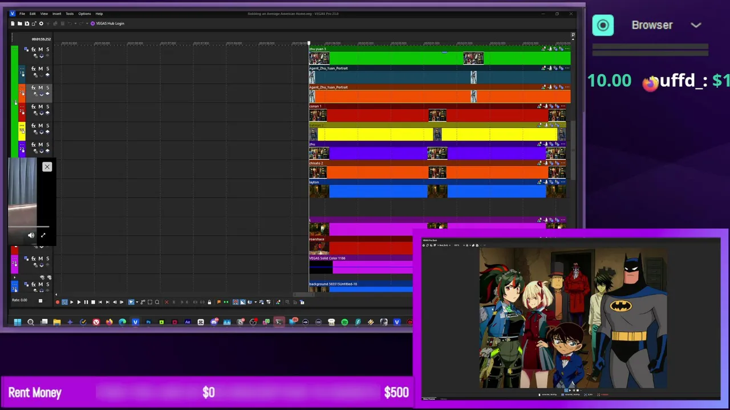Open the Tools menu
730x410 pixels.
click(x=70, y=14)
